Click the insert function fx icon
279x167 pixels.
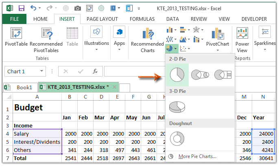point(95,71)
